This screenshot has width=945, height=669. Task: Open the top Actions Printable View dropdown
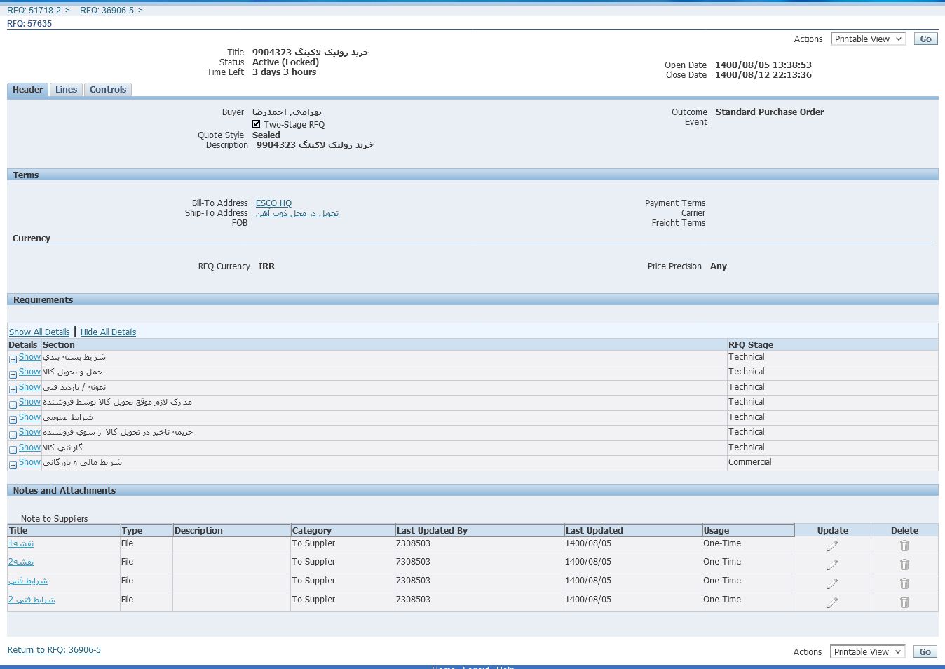868,39
